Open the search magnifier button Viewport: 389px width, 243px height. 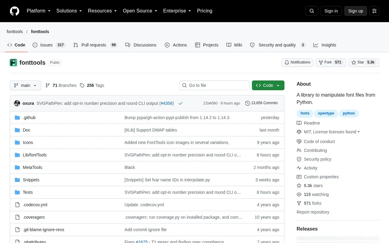312,11
